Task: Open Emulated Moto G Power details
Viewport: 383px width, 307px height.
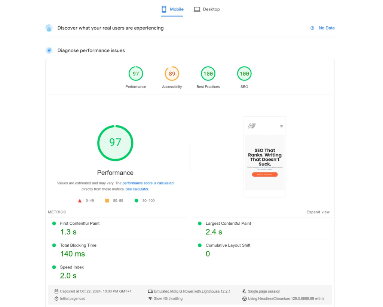Action: pyautogui.click(x=192, y=291)
